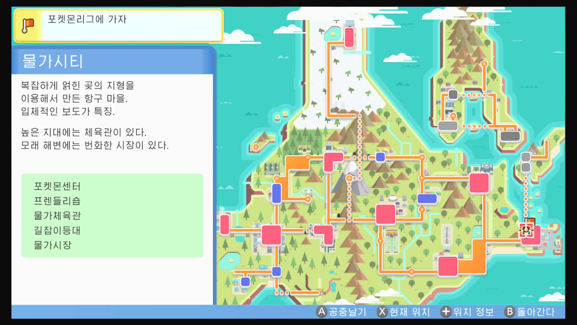
Task: Click the A 공중날기 fly button
Action: pyautogui.click(x=341, y=312)
